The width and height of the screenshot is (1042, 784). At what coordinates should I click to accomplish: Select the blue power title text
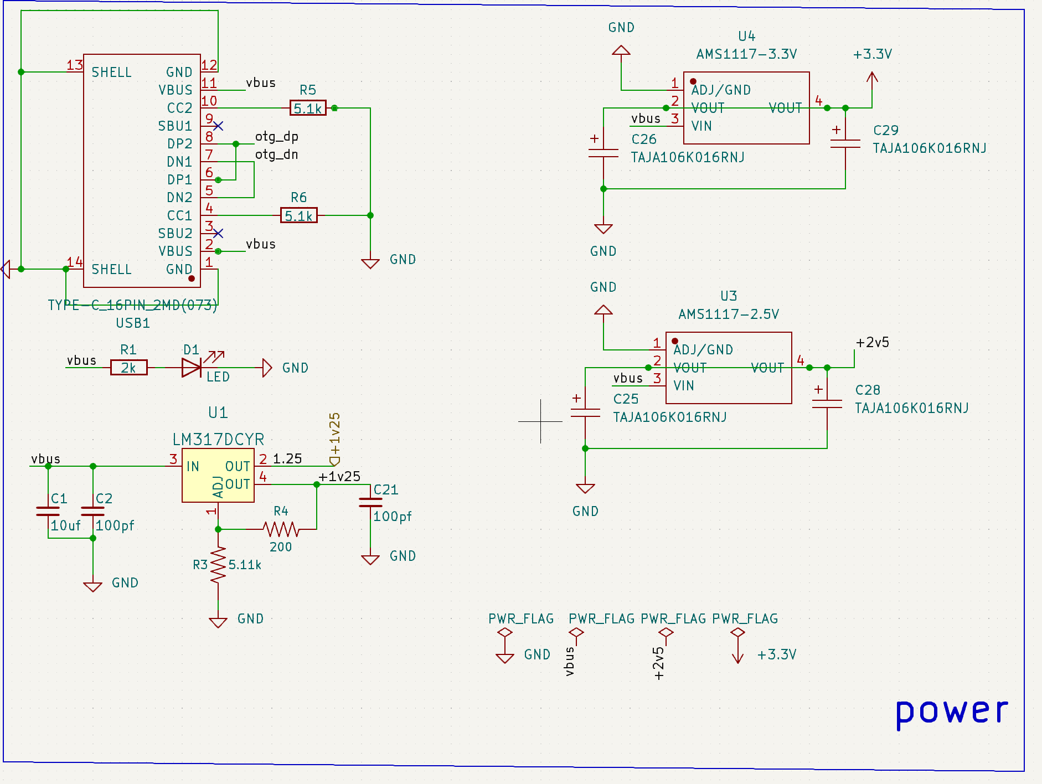(x=952, y=712)
